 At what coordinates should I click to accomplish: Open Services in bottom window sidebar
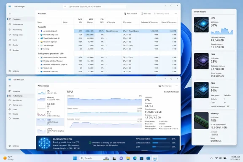pyautogui.click(x=21, y=119)
